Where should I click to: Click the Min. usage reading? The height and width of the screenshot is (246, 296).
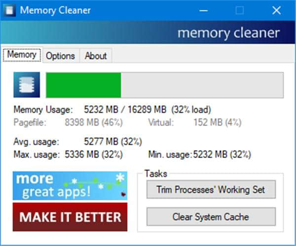(x=222, y=154)
